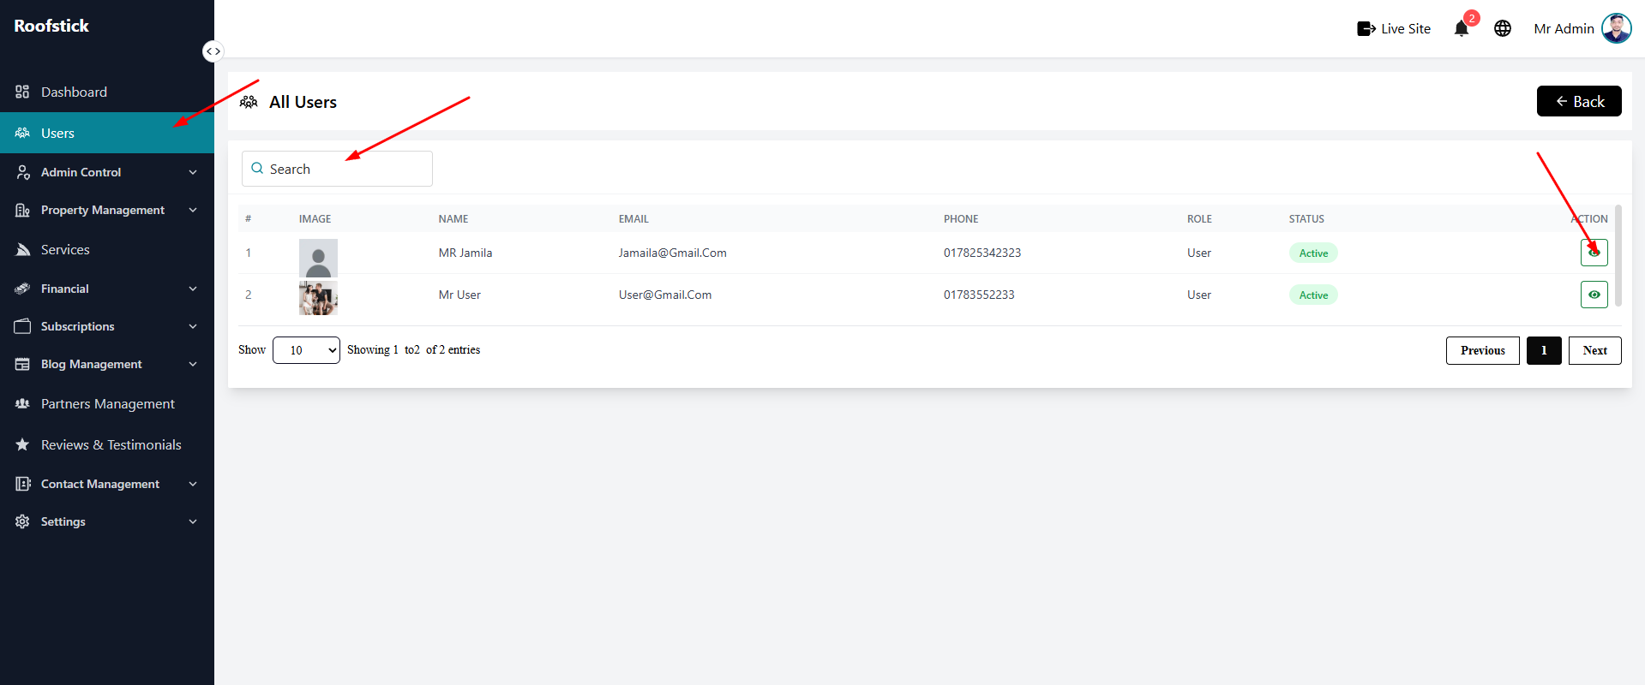This screenshot has width=1645, height=685.
Task: Select page 1 in pagination
Action: coord(1544,350)
